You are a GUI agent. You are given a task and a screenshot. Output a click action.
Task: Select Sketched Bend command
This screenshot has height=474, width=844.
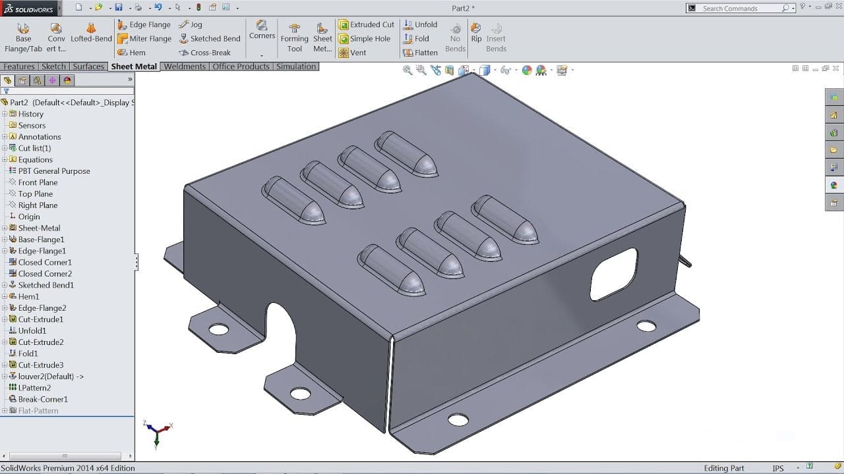(210, 39)
